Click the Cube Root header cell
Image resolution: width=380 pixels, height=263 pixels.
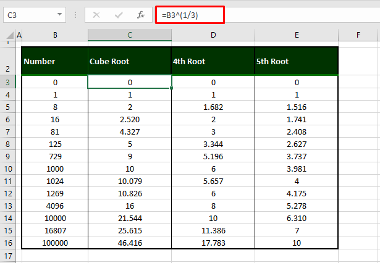(x=129, y=61)
